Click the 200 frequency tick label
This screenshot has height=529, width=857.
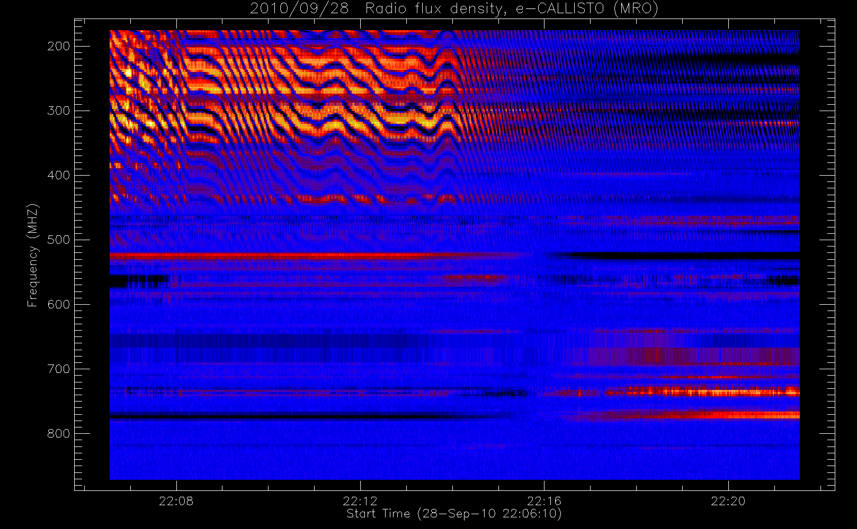click(59, 46)
